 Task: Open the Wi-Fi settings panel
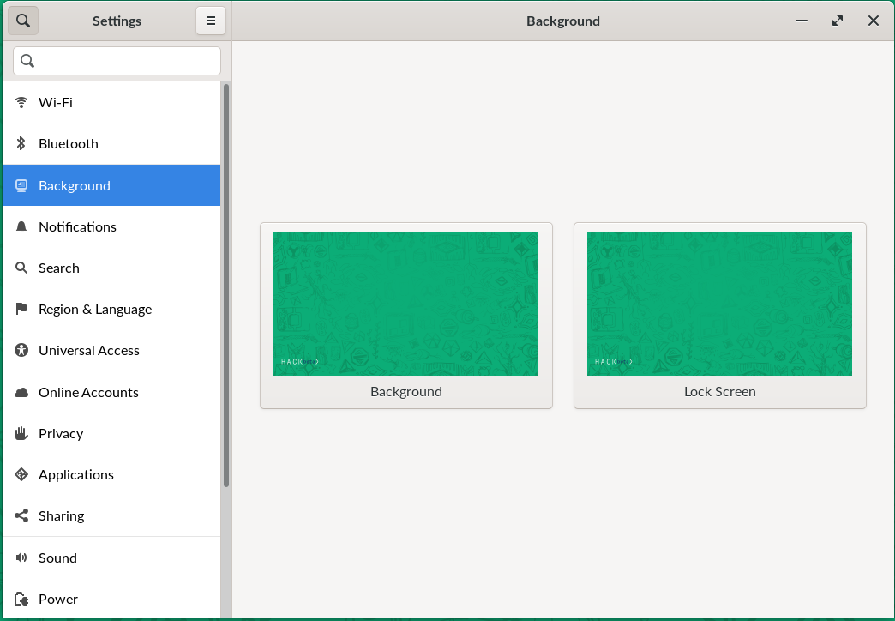pyautogui.click(x=111, y=102)
